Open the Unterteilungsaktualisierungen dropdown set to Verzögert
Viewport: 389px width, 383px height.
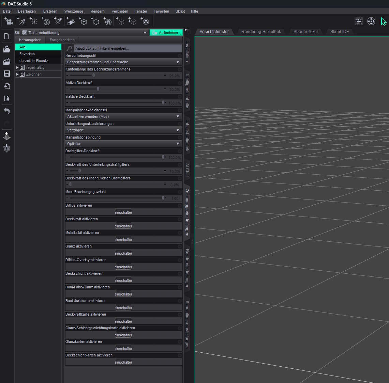pyautogui.click(x=123, y=130)
